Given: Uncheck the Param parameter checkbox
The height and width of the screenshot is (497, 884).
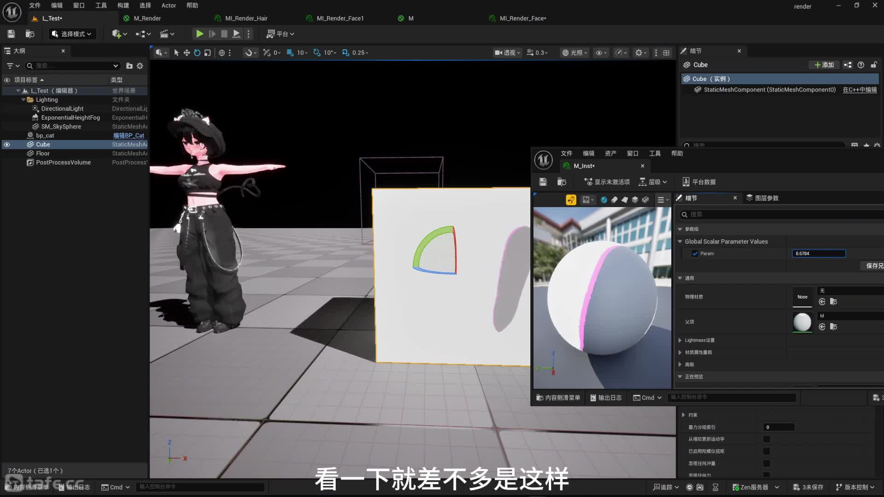Looking at the screenshot, I should click(x=695, y=254).
